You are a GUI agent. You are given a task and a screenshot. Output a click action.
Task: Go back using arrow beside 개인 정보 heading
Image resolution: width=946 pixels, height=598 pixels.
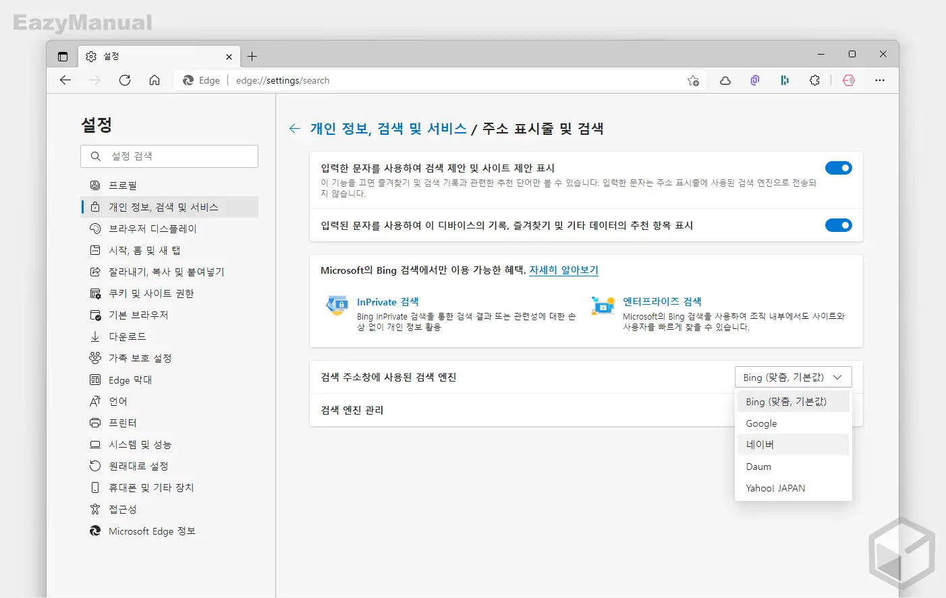(295, 129)
